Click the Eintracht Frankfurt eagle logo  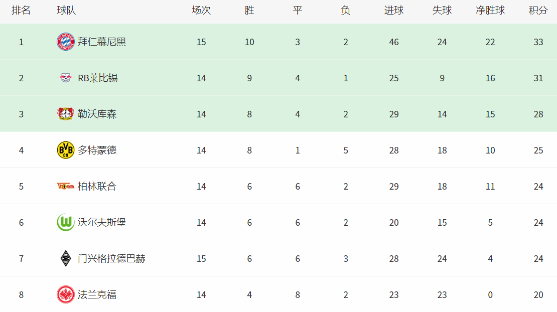tap(65, 294)
